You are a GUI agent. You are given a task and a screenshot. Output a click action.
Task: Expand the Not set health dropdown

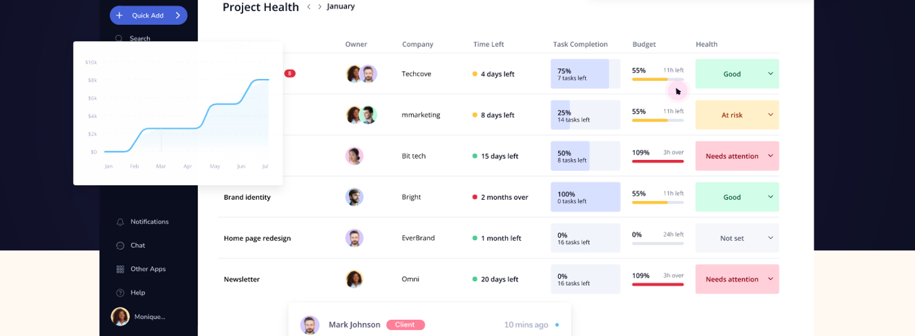click(x=771, y=238)
